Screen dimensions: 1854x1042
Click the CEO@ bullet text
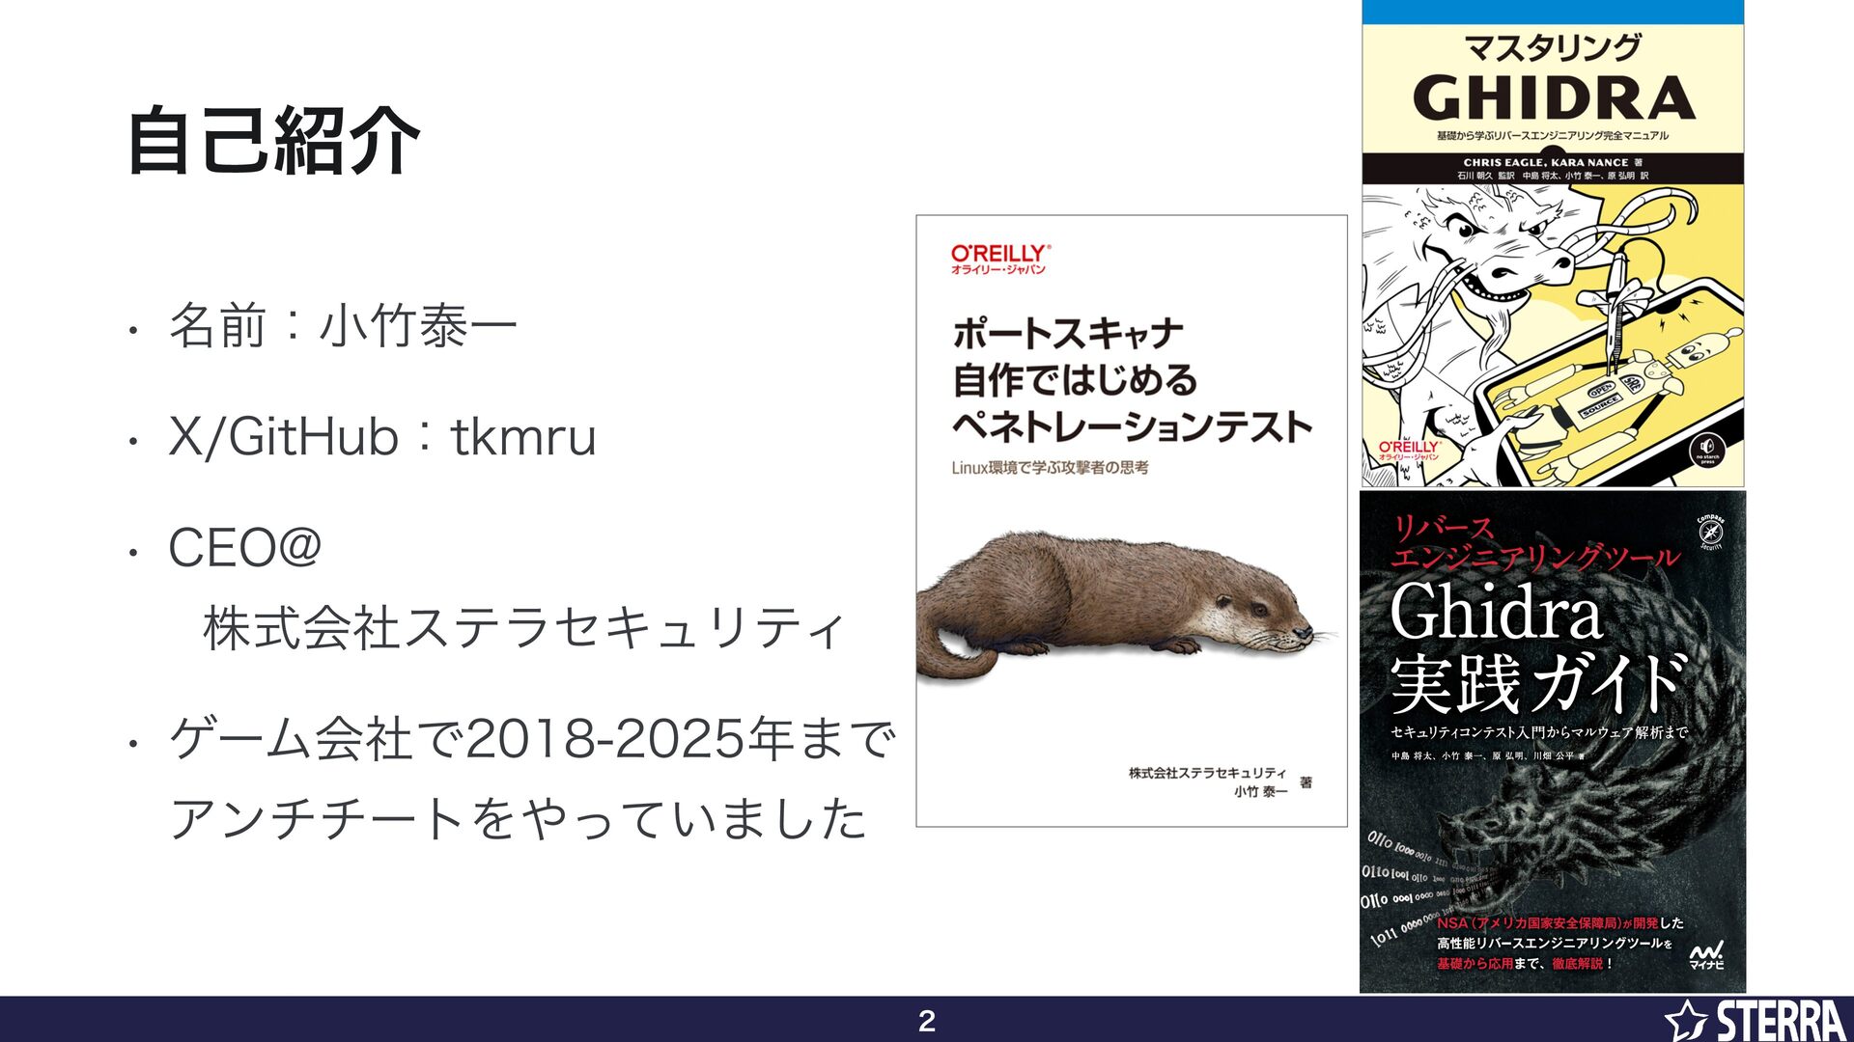244,548
